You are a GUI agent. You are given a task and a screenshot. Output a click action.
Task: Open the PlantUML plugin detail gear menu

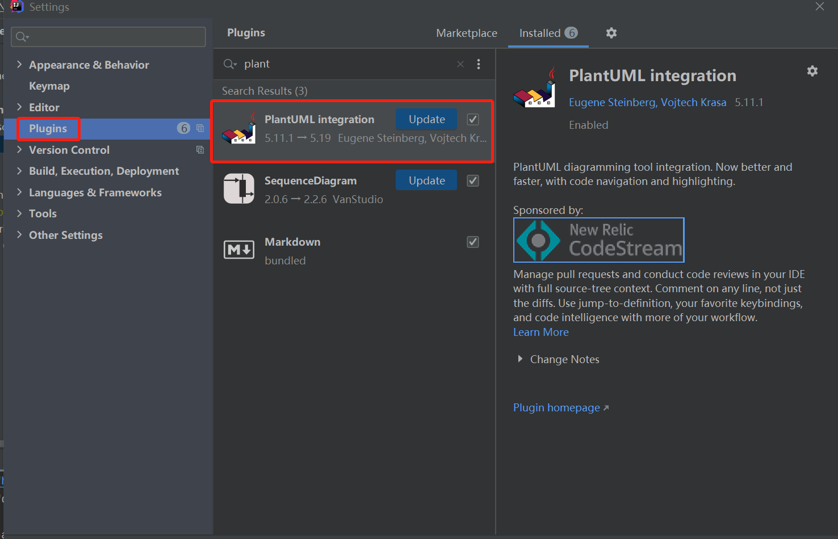coord(812,71)
